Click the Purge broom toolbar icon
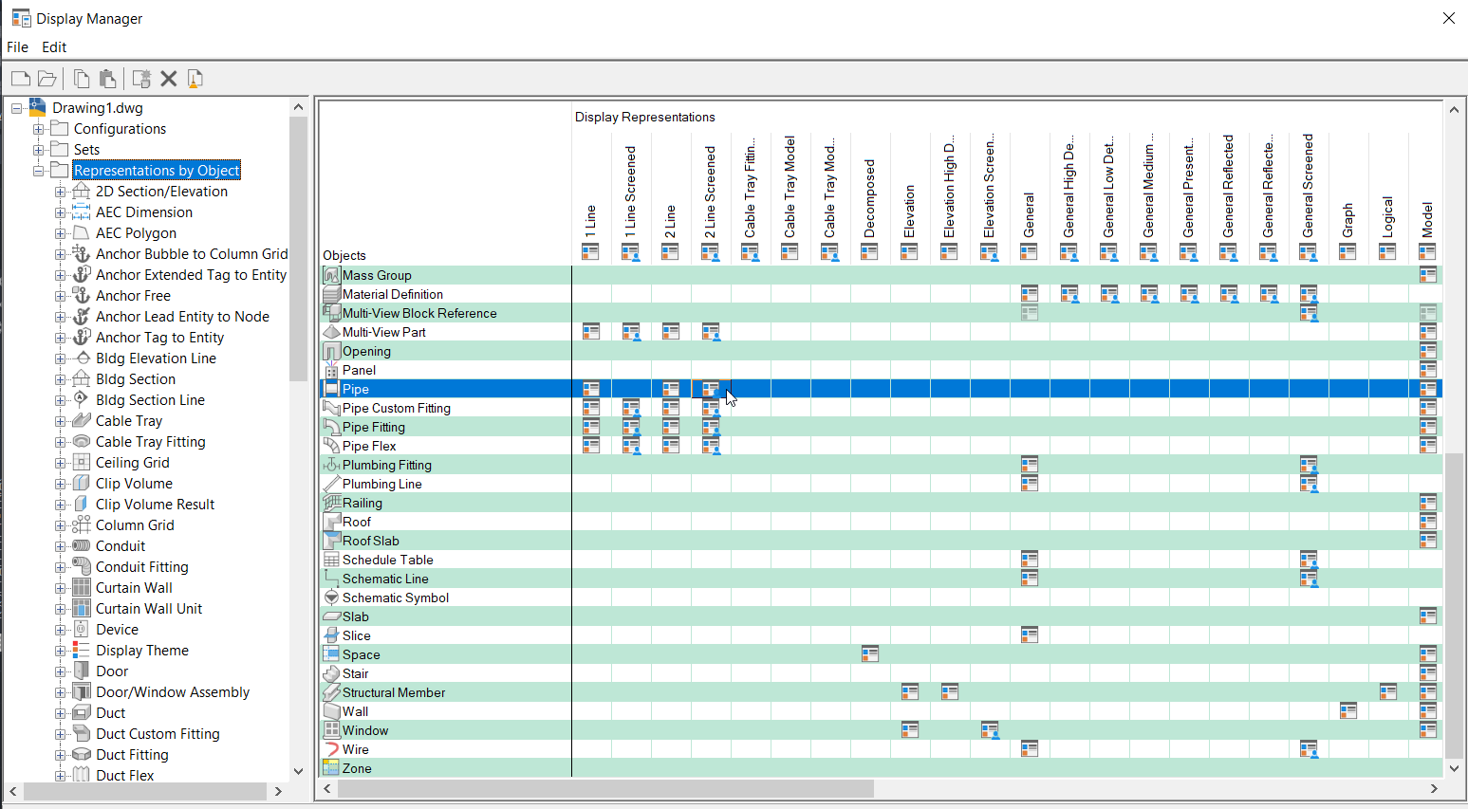The width and height of the screenshot is (1468, 809). coord(195,79)
